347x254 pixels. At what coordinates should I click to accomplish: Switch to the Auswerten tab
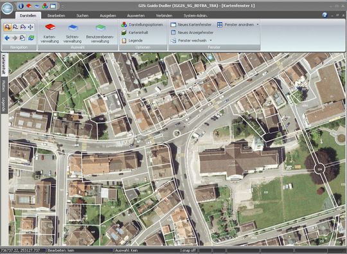click(x=136, y=15)
